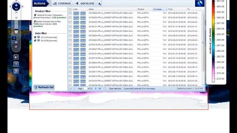This screenshot has width=237, height=133.
Task: Sort by the Product column header
Action: pyautogui.click(x=145, y=9)
